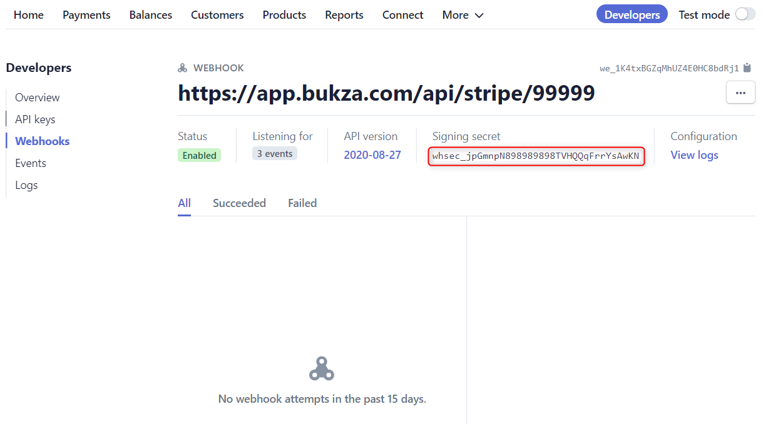Image resolution: width=778 pixels, height=424 pixels.
Task: Open the Products section
Action: [284, 15]
